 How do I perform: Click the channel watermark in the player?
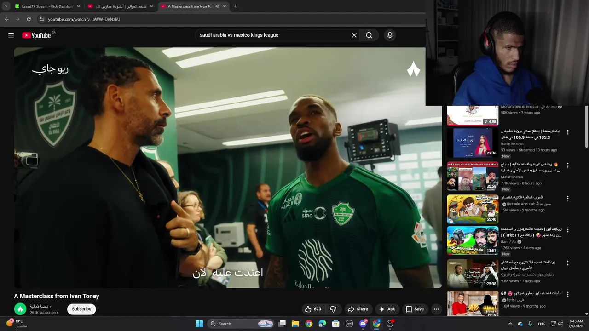(413, 69)
